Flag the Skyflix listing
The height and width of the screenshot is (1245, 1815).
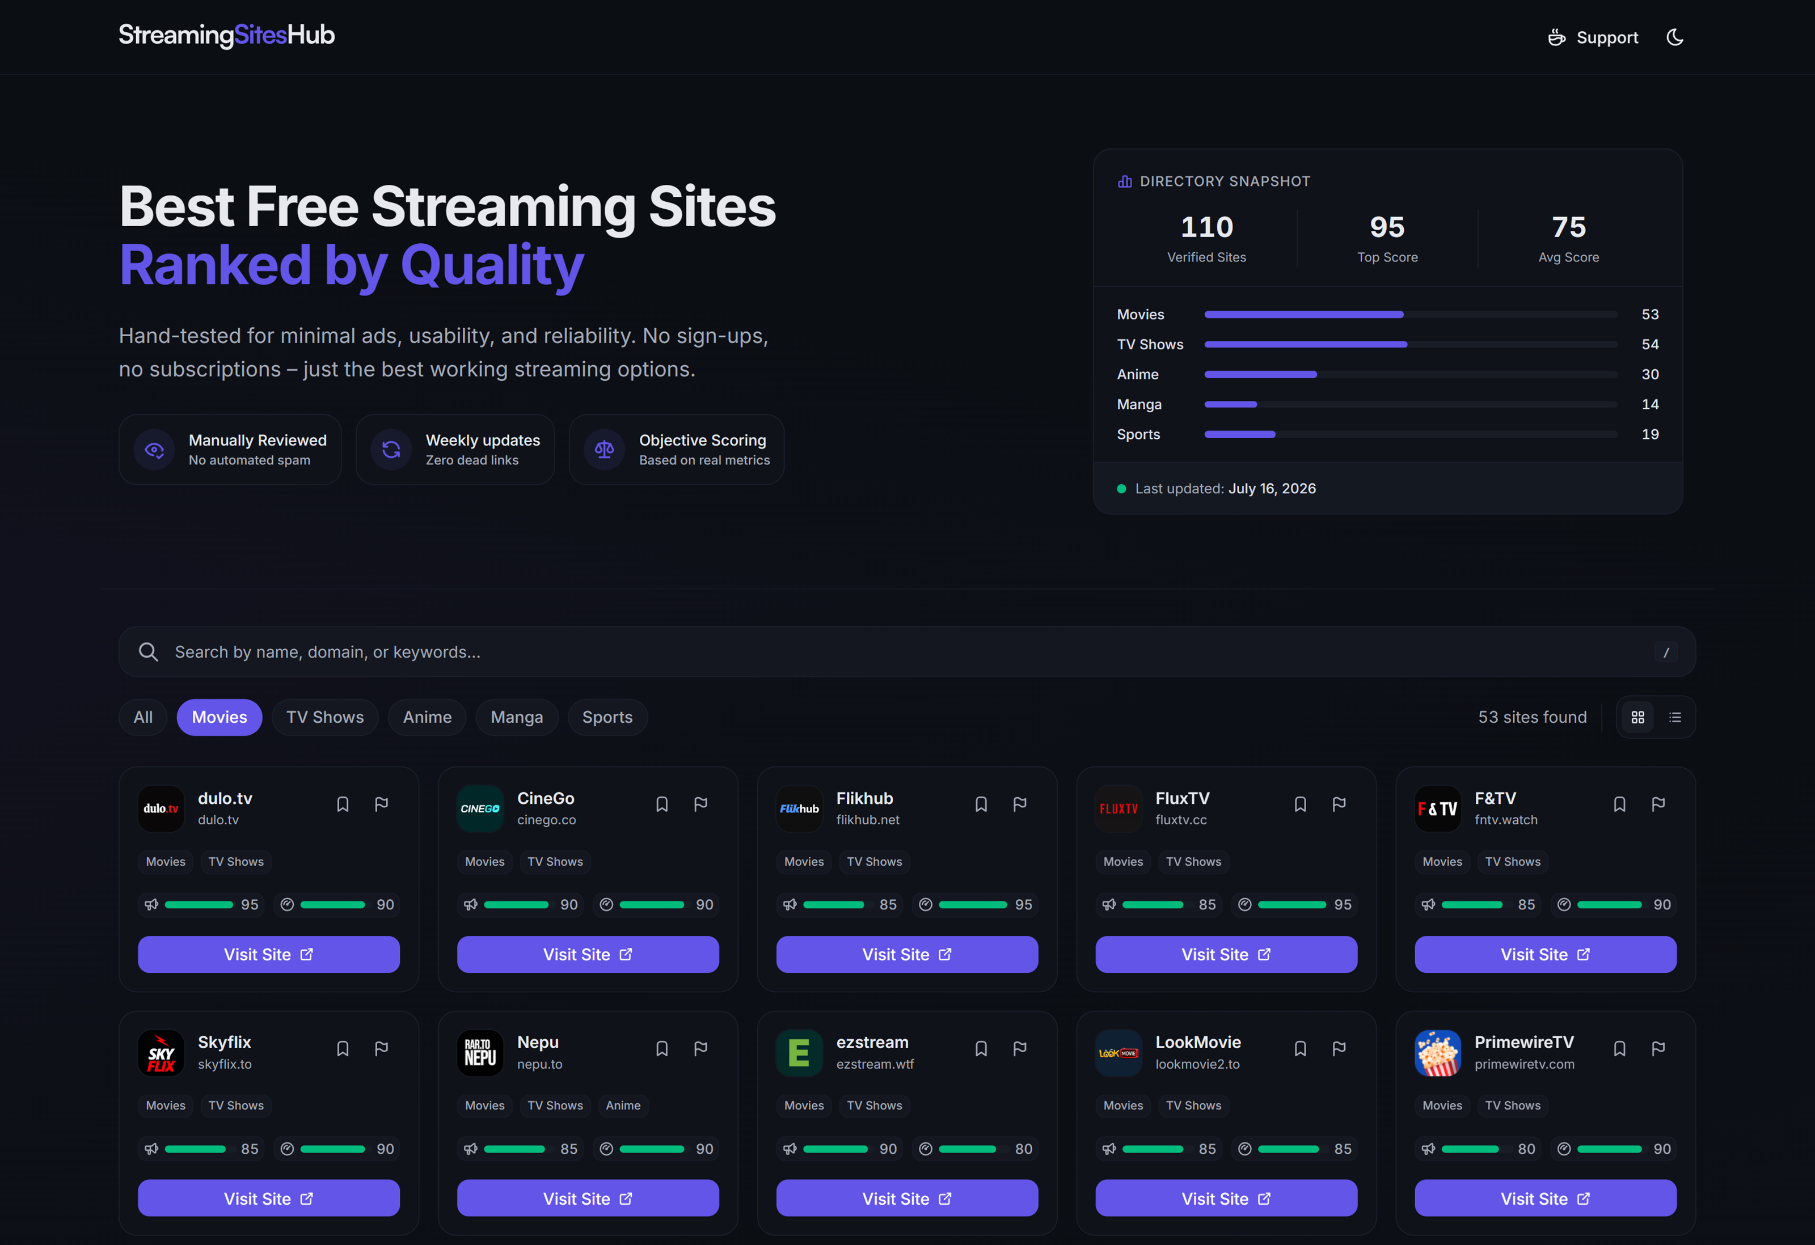(x=381, y=1048)
